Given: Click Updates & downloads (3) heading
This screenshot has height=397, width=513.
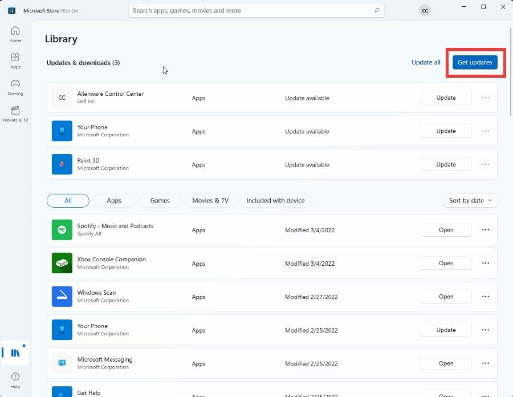Looking at the screenshot, I should coord(83,63).
